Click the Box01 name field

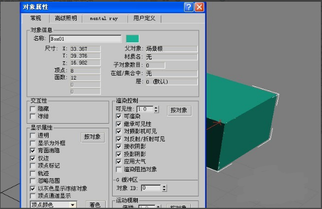point(85,39)
